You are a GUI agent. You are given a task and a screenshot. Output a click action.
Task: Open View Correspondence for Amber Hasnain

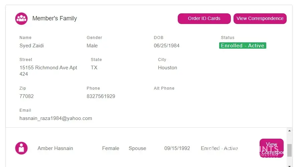pyautogui.click(x=271, y=148)
